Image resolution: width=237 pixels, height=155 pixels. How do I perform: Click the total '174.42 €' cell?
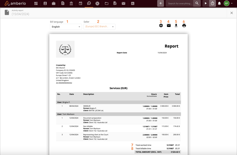coord(176,126)
